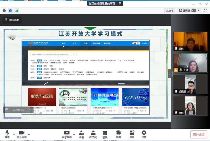Expand share options arrow beside 共享屏幕

74,134
